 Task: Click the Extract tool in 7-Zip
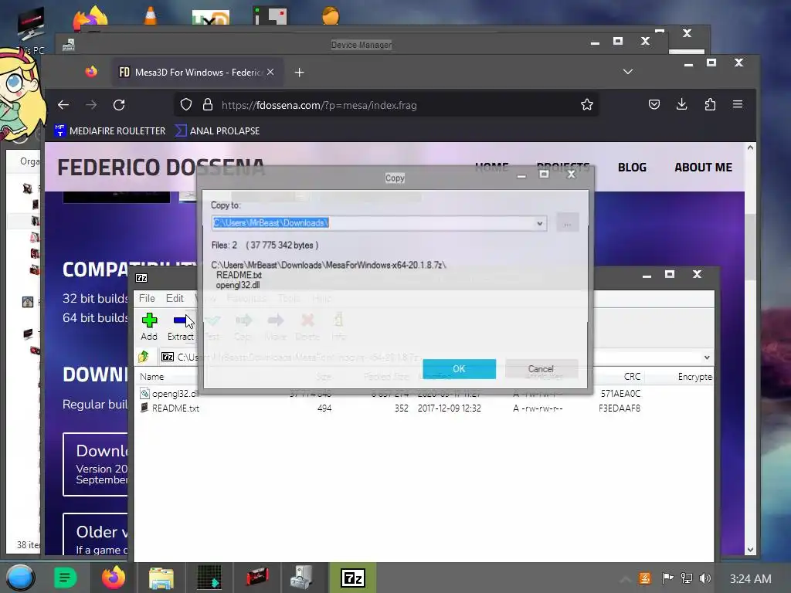181,327
